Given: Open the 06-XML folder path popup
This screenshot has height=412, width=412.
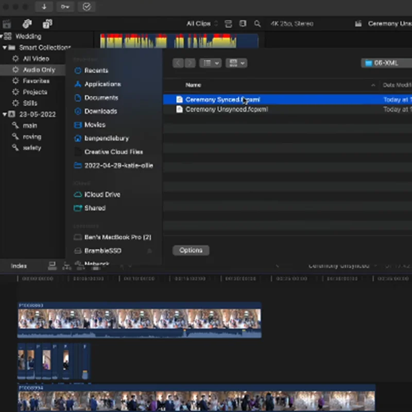Looking at the screenshot, I should [387, 63].
